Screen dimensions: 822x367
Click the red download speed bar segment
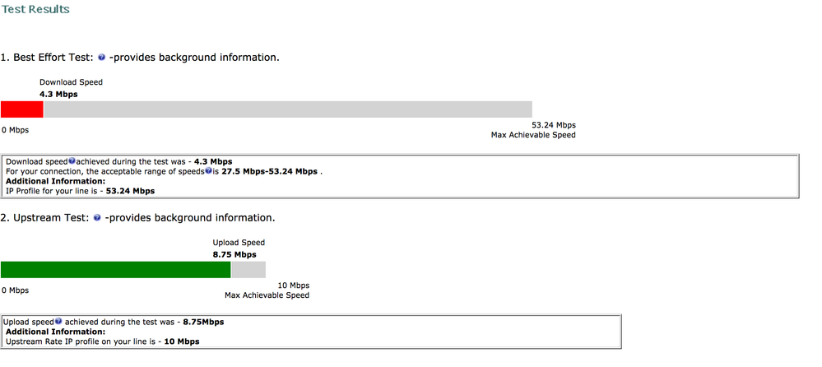point(22,109)
